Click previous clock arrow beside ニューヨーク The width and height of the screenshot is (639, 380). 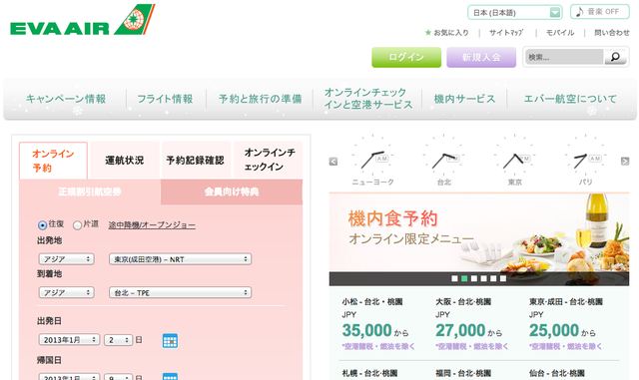pyautogui.click(x=333, y=162)
